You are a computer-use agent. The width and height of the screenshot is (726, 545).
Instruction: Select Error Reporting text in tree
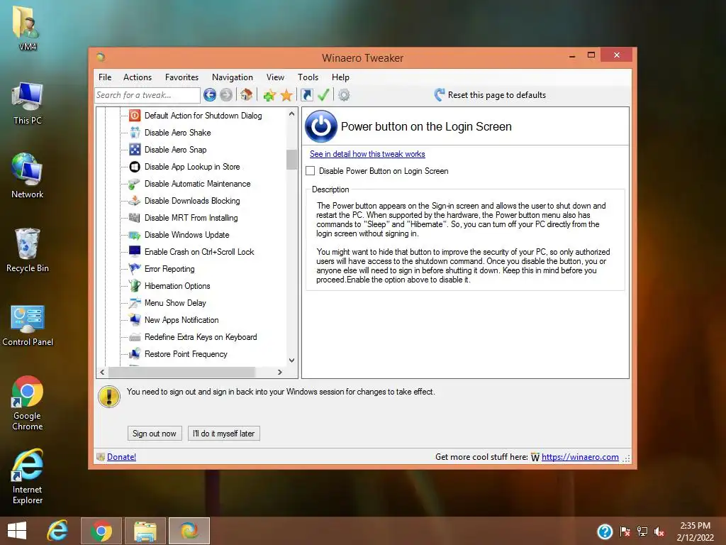pos(169,269)
